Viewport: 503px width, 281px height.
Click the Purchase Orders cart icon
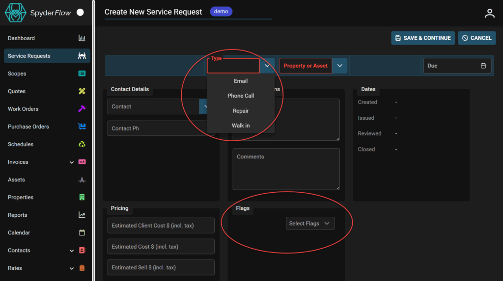[82, 127]
